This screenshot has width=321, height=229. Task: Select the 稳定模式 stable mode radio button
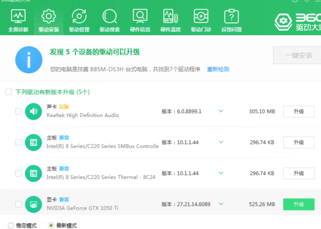click(11, 225)
